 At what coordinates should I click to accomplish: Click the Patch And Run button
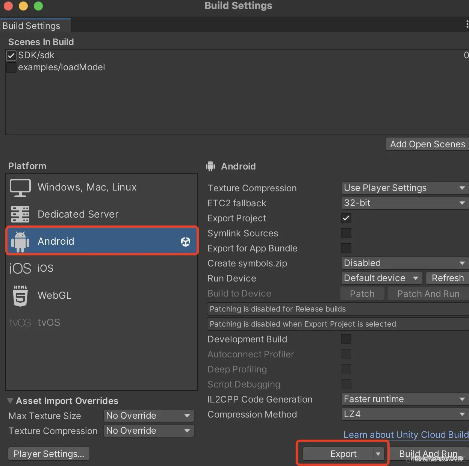coord(428,294)
